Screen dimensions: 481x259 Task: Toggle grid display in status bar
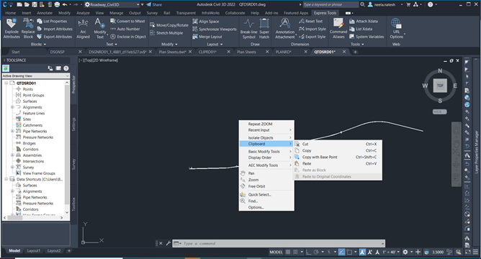pyautogui.click(x=288, y=252)
